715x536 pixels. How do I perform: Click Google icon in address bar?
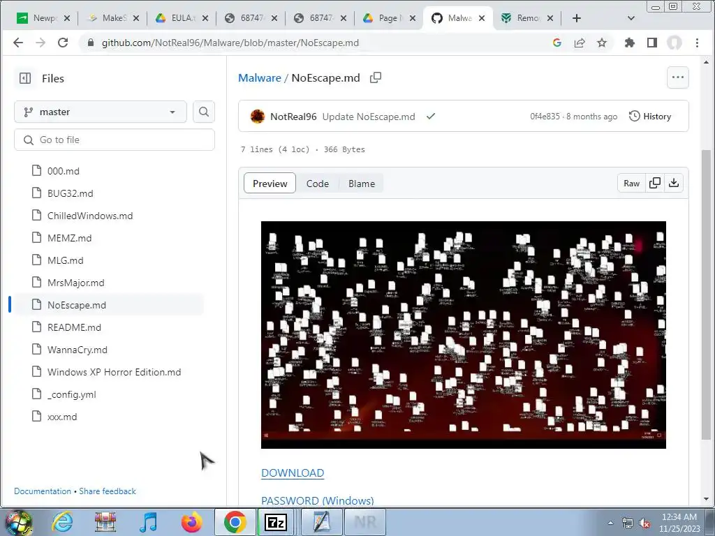[556, 43]
